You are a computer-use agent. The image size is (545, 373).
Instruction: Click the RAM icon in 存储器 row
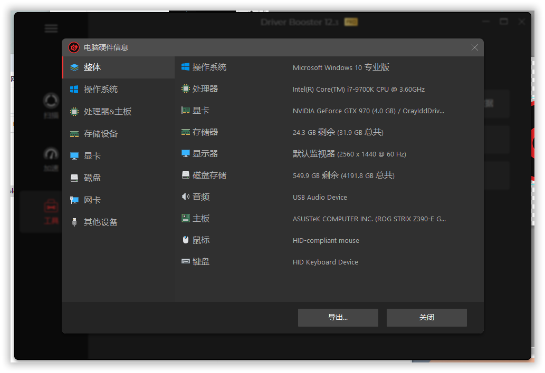tap(186, 132)
